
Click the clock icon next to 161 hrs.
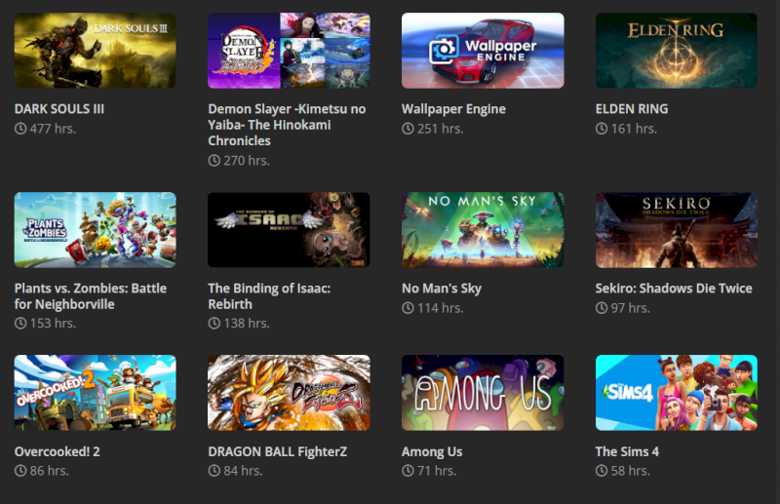tap(602, 129)
